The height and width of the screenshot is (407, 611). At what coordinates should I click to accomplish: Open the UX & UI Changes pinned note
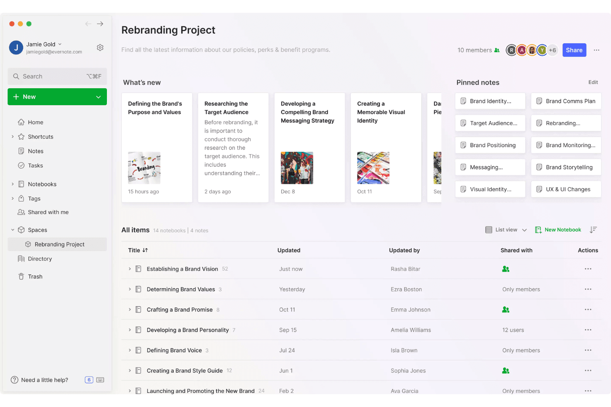pyautogui.click(x=566, y=189)
